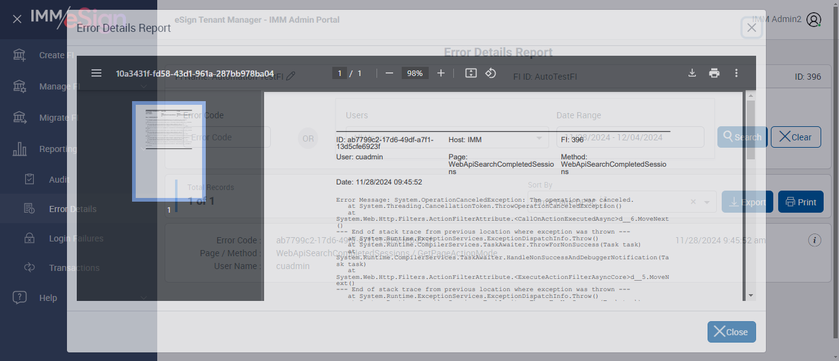This screenshot has height=361, width=839.
Task: Close the Error Details Report dialog with X
Action: pyautogui.click(x=752, y=28)
